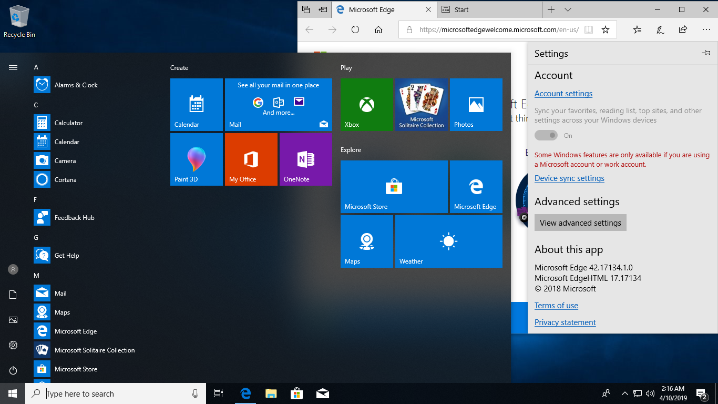718x404 pixels.
Task: Pin the Edge Settings pane
Action: (x=706, y=53)
